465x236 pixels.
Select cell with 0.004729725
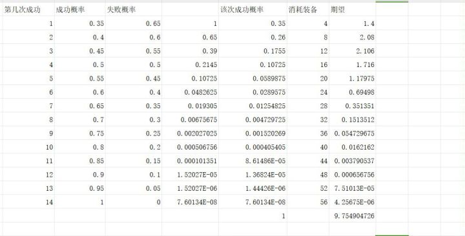coord(253,120)
